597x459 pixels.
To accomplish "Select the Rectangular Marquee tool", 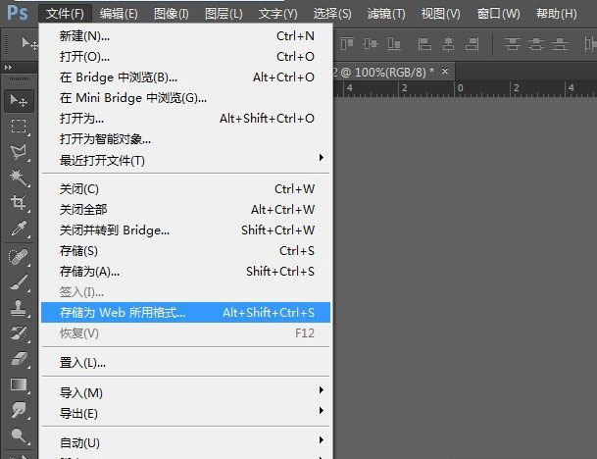I will pyautogui.click(x=19, y=126).
